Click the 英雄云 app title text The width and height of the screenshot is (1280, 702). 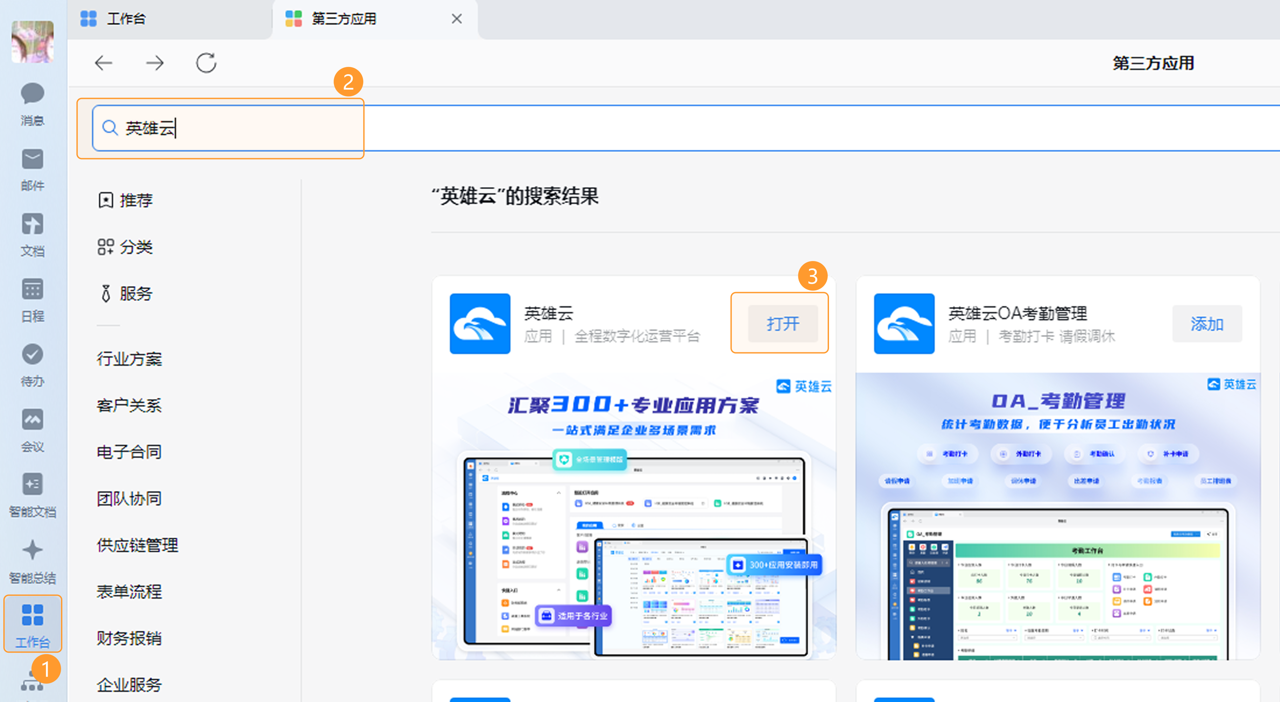pos(549,313)
